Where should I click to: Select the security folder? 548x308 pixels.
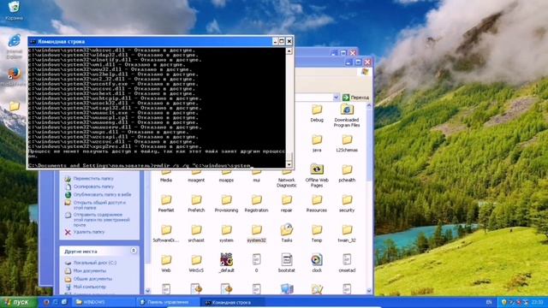point(347,204)
